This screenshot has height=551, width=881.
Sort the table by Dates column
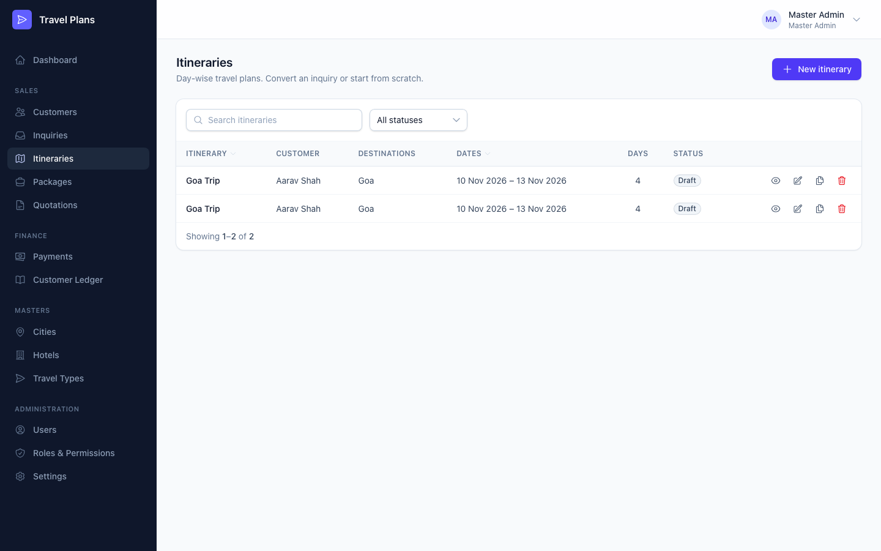coord(473,154)
